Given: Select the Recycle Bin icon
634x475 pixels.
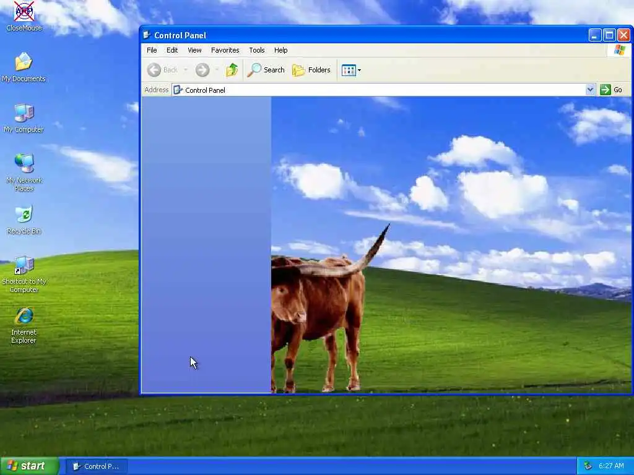Looking at the screenshot, I should (x=24, y=220).
